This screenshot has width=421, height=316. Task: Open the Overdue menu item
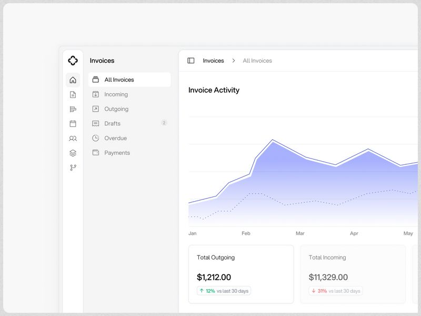129,138
